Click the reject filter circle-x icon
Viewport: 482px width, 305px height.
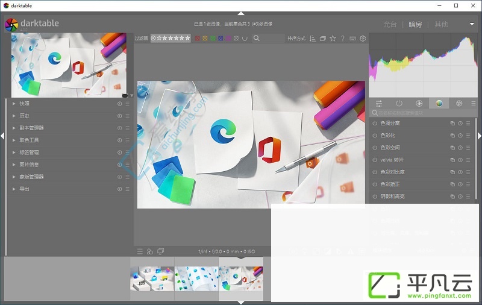[x=153, y=38]
